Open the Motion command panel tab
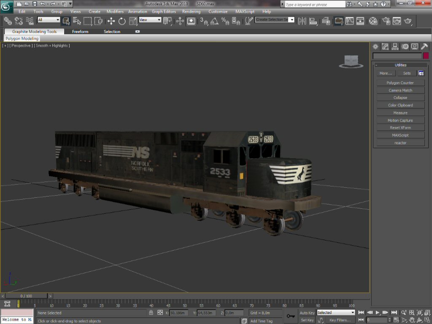The width and height of the screenshot is (432, 324). pyautogui.click(x=405, y=46)
